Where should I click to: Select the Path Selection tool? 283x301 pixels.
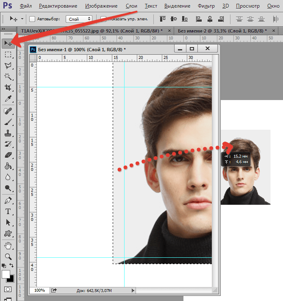(8, 223)
